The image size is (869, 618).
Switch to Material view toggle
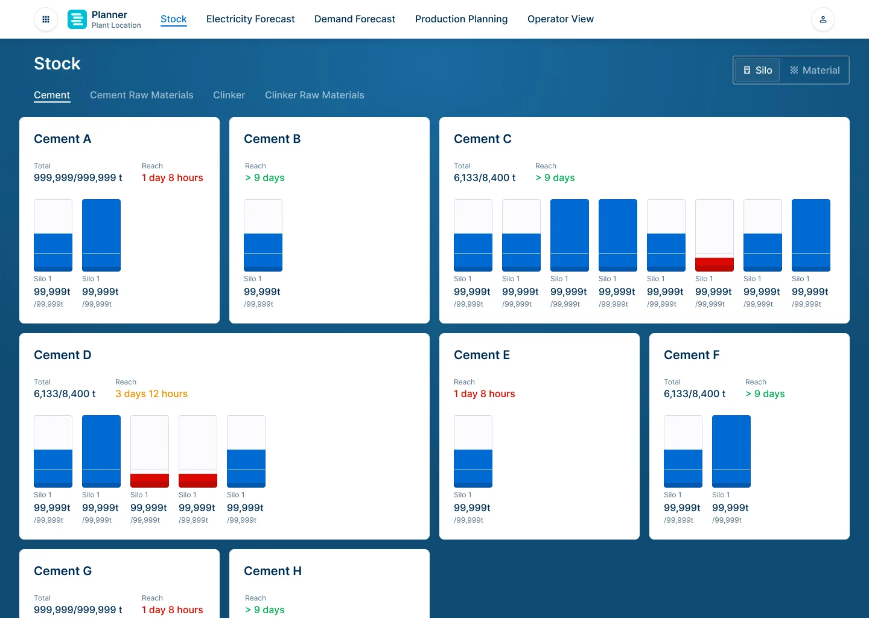815,70
